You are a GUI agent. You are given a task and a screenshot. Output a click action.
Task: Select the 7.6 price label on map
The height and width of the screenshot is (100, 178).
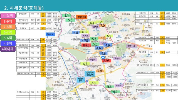pos(102,38)
